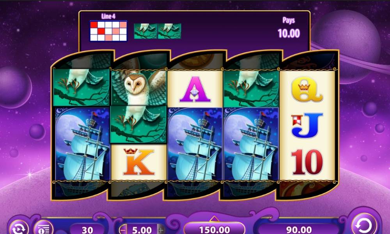Click the blue J symbol
The width and height of the screenshot is (390, 234).
click(x=307, y=125)
